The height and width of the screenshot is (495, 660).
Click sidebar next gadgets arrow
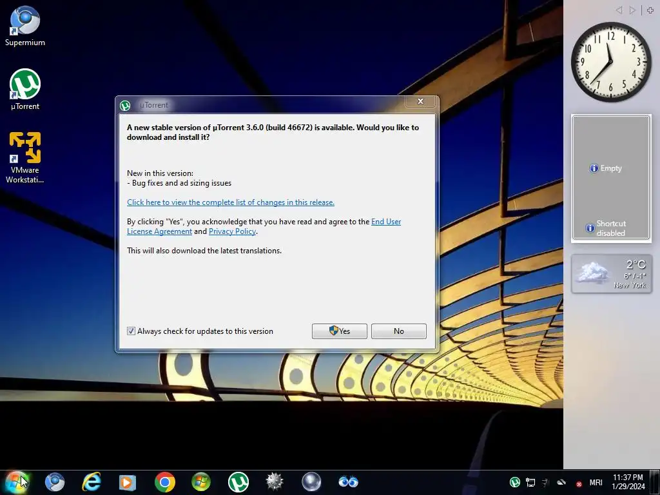tap(632, 10)
